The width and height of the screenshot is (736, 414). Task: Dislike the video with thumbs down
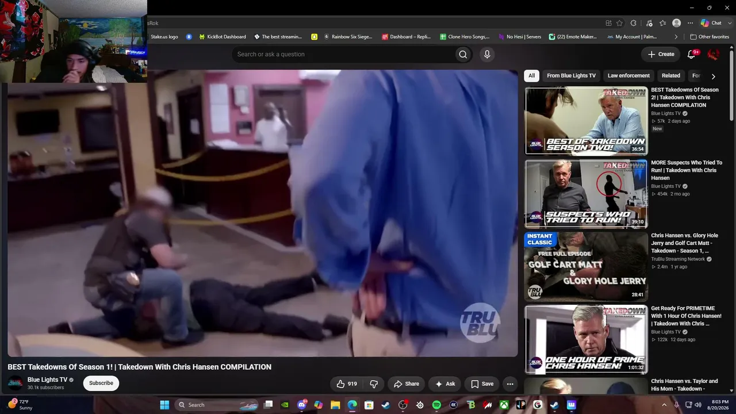point(374,384)
